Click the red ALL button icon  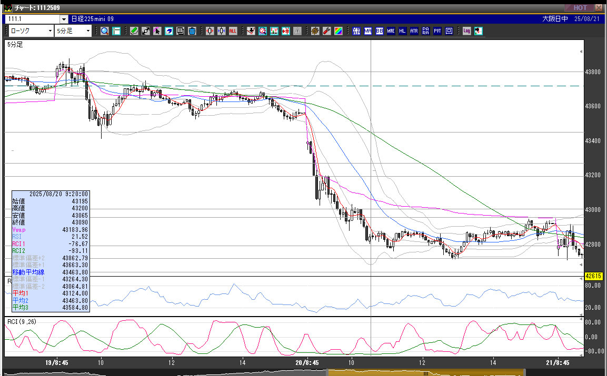point(233,31)
